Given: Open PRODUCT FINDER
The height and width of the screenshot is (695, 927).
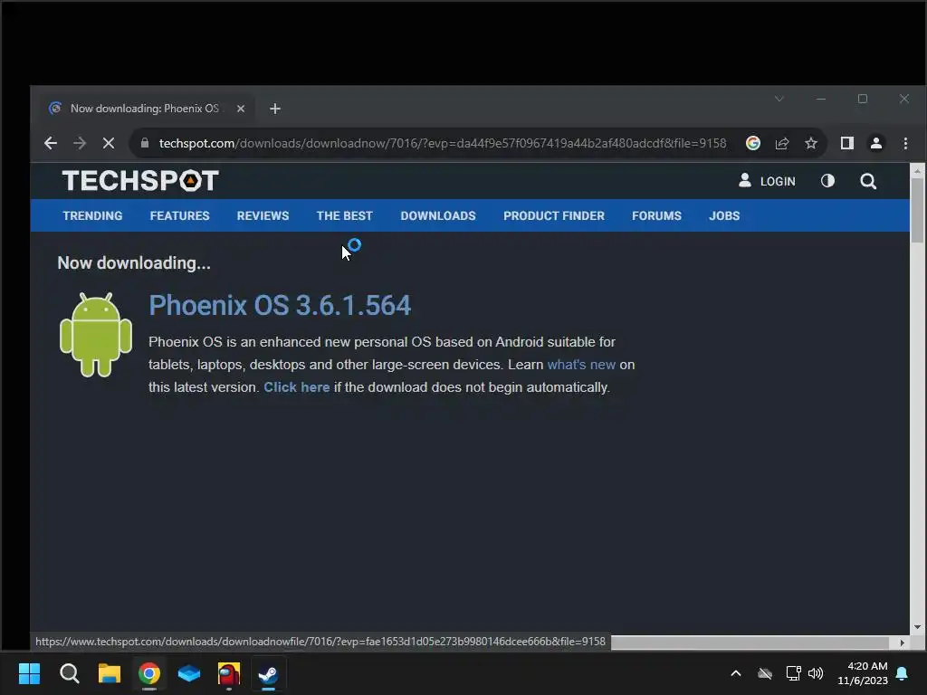Looking at the screenshot, I should [554, 215].
